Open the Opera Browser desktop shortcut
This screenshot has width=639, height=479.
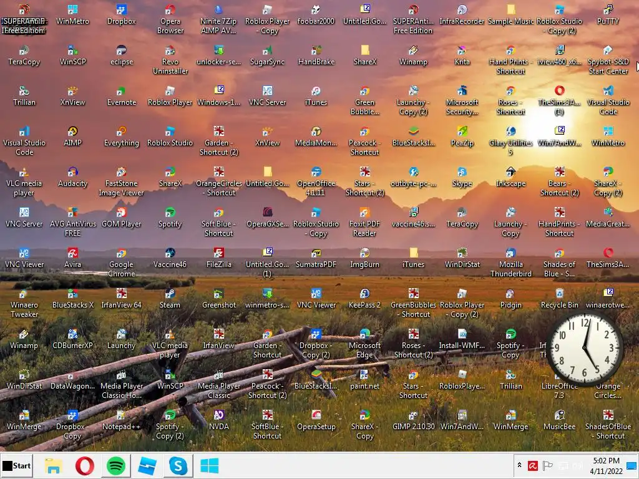(170, 19)
